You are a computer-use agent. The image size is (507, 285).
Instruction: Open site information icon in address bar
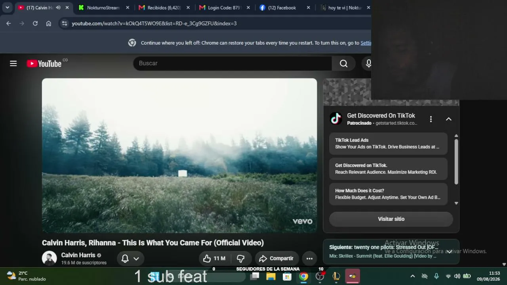pyautogui.click(x=65, y=23)
